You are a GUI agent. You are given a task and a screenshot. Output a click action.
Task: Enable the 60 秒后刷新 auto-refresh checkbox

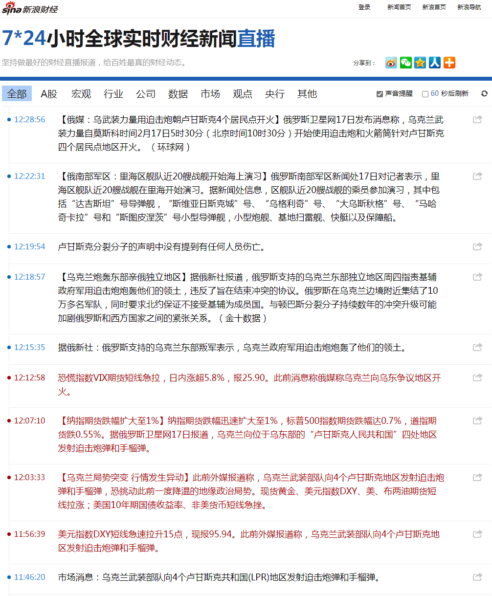coord(425,94)
